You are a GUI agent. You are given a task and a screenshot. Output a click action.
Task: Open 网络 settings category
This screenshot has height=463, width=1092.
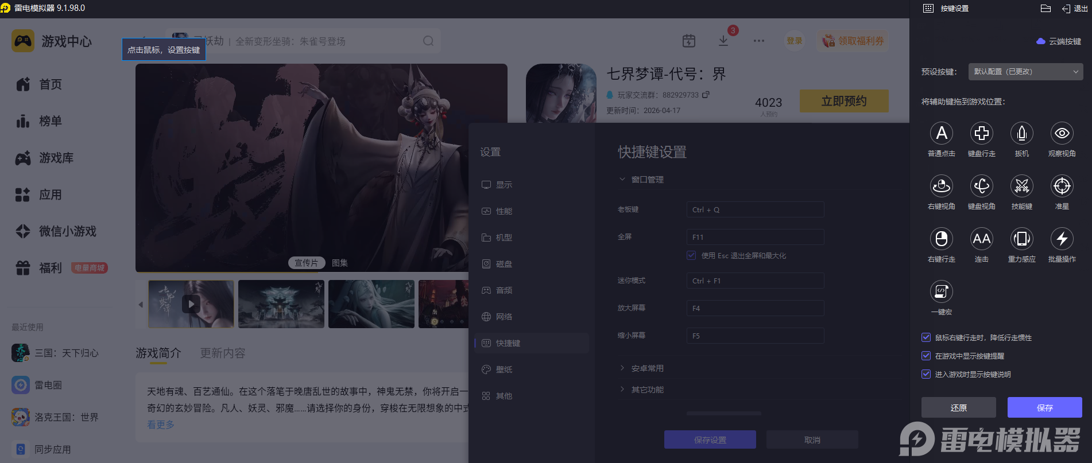[532, 317]
